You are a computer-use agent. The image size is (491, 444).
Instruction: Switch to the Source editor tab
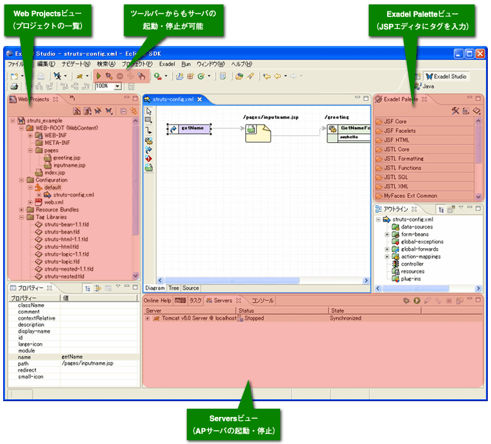[x=190, y=288]
